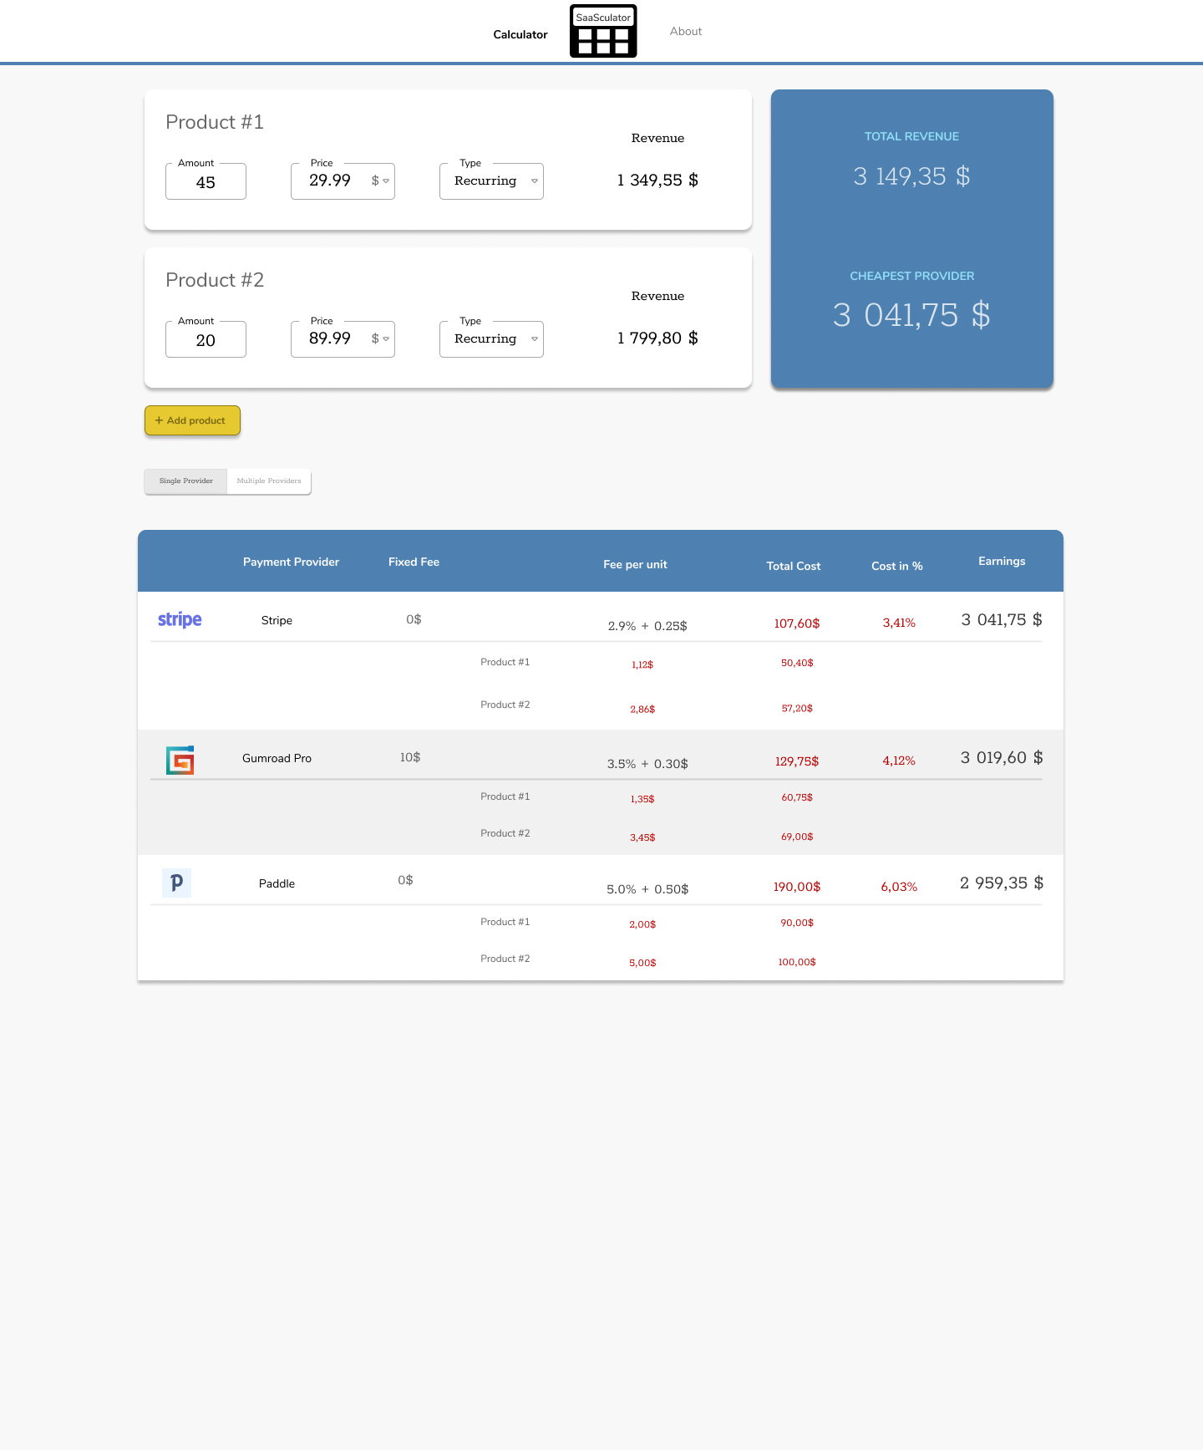Click the Cheapest Provider amount
Screen dimensions: 1203x1450
(x=911, y=316)
